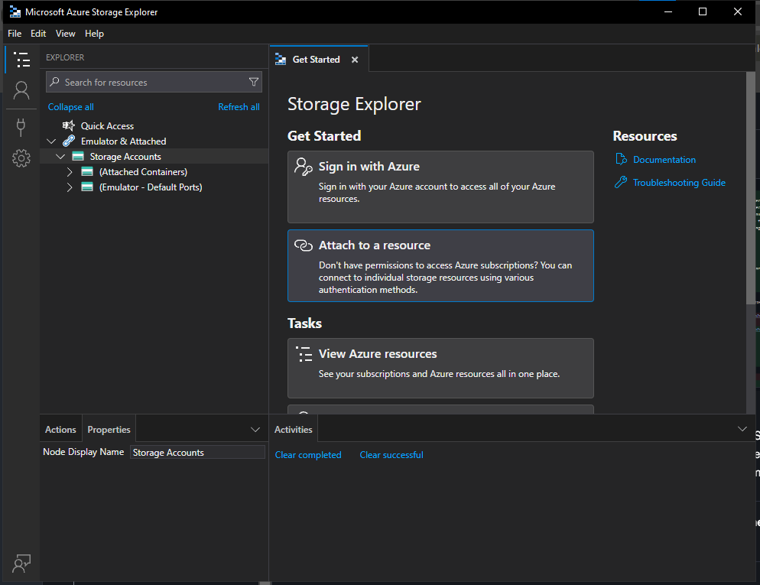Screen dimensions: 760x585
Task: Open Settings via the gear icon
Action: (21, 158)
